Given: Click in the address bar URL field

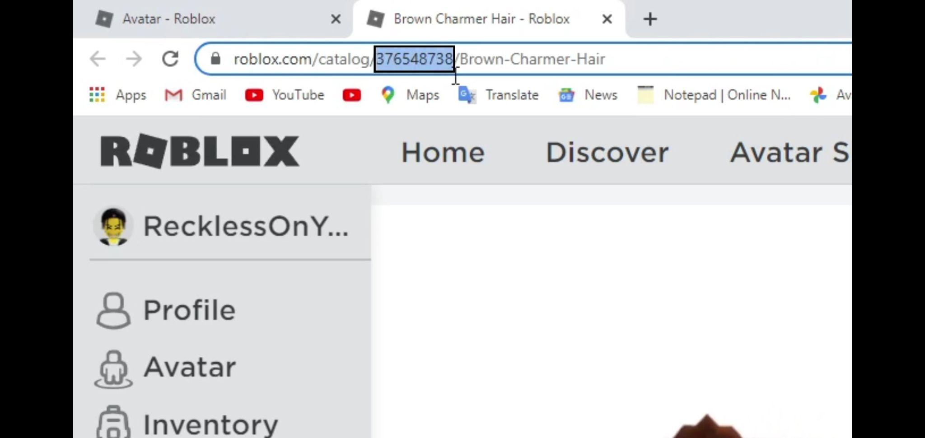Looking at the screenshot, I should [524, 59].
